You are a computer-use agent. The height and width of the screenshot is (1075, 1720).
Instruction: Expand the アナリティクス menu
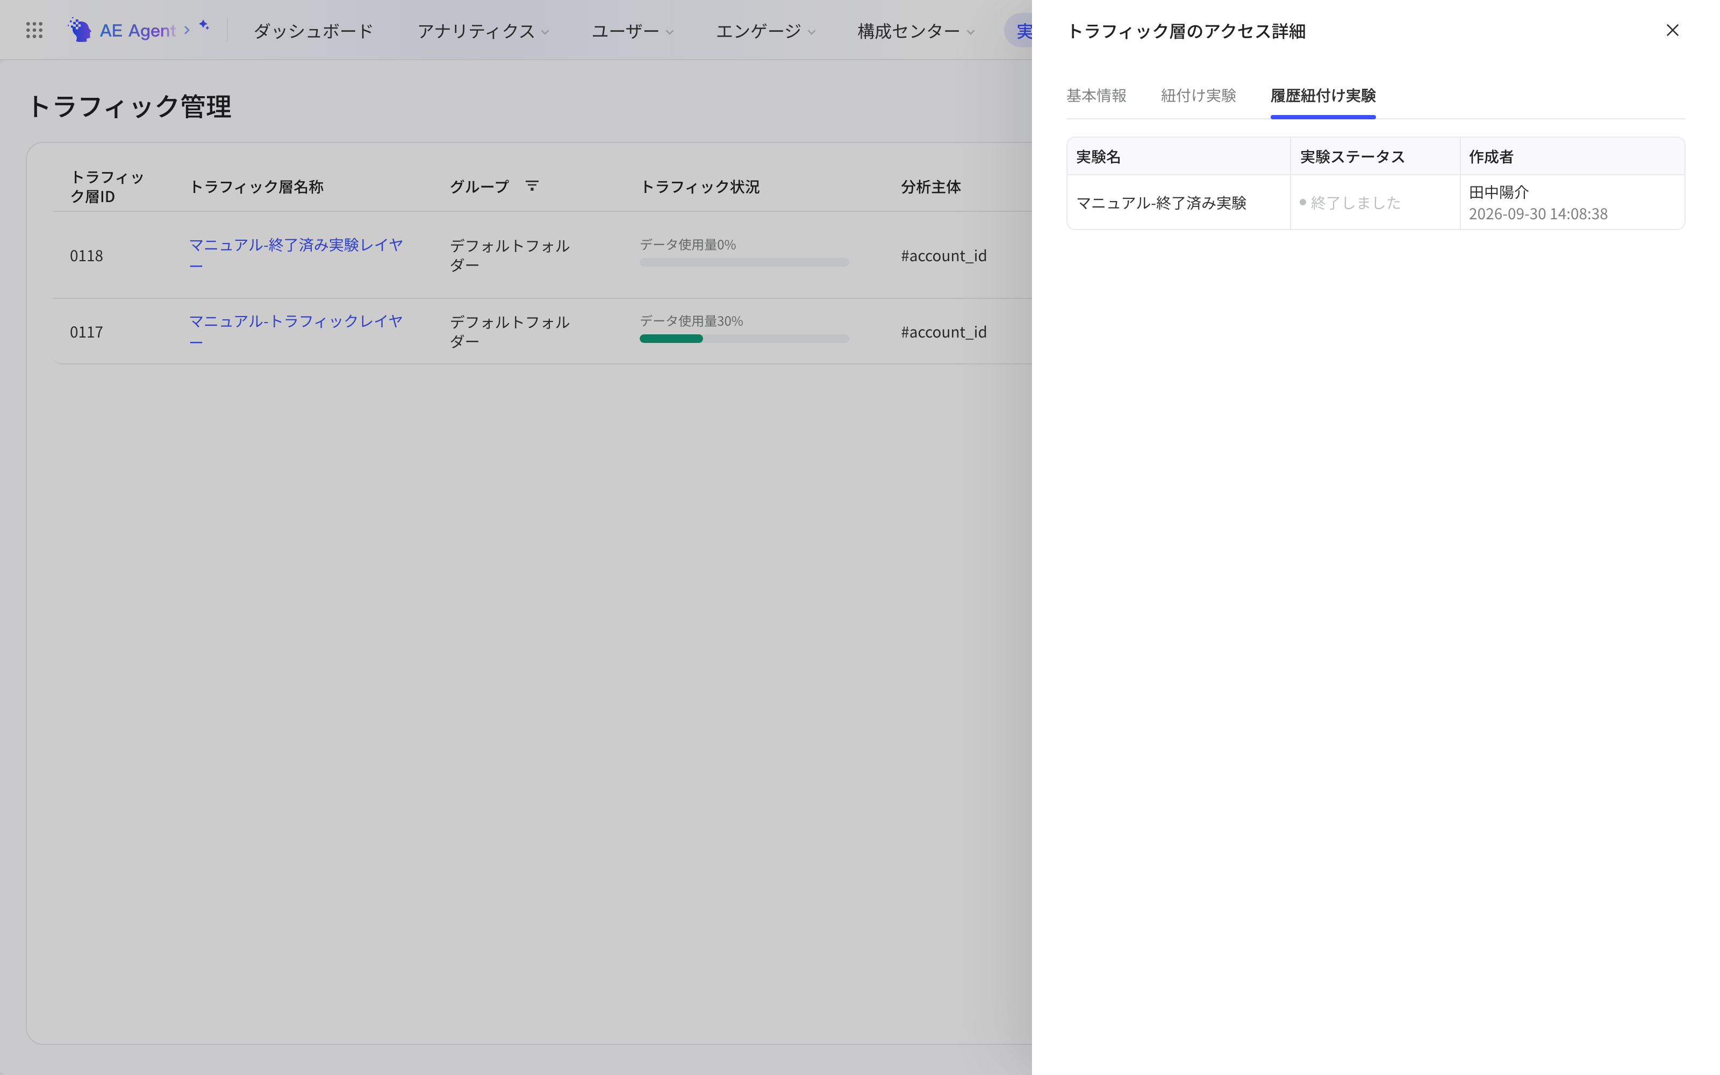point(483,31)
